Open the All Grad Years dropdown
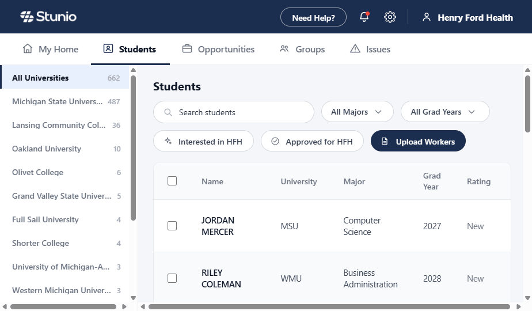This screenshot has height=311, width=532. point(445,112)
